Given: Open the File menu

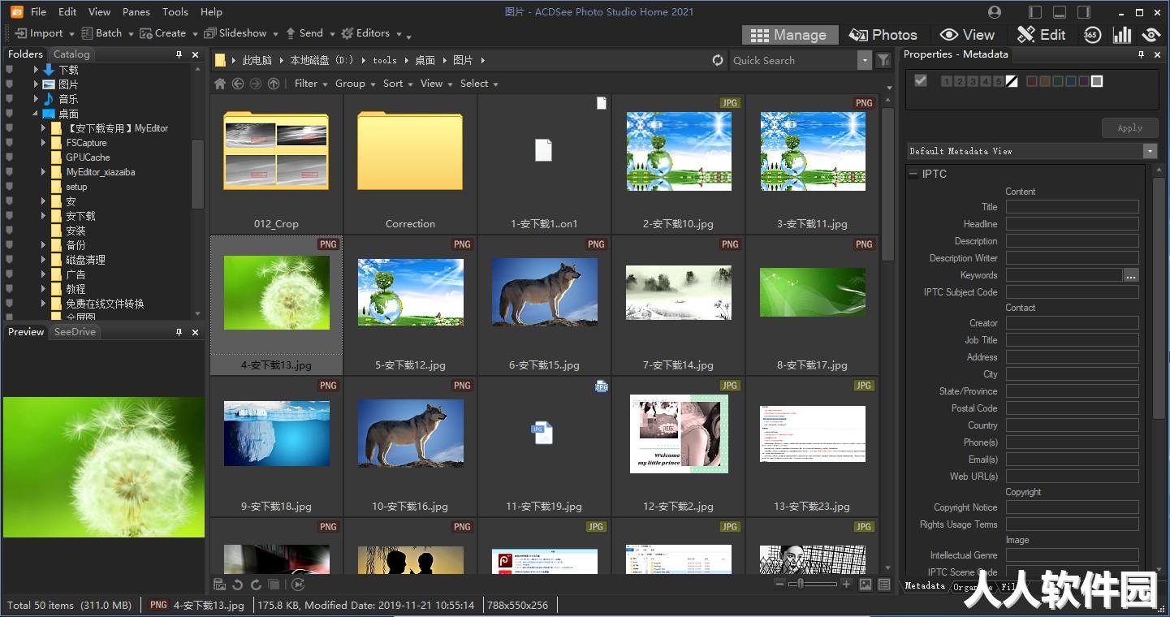Looking at the screenshot, I should pos(38,12).
